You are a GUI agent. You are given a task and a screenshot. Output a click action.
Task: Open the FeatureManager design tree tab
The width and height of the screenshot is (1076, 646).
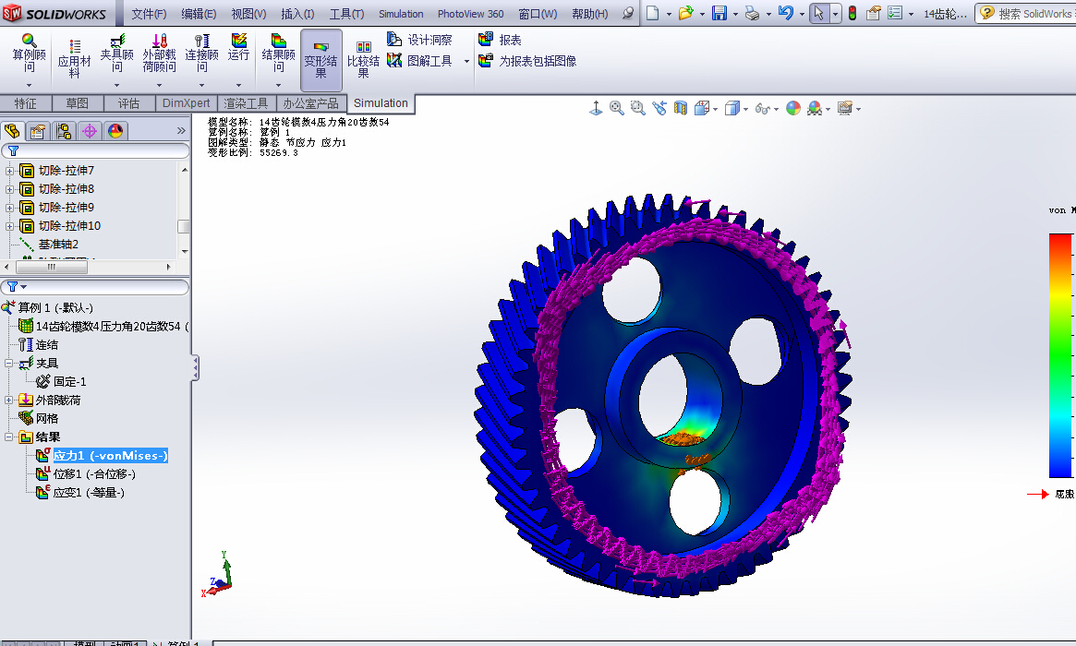[x=12, y=131]
